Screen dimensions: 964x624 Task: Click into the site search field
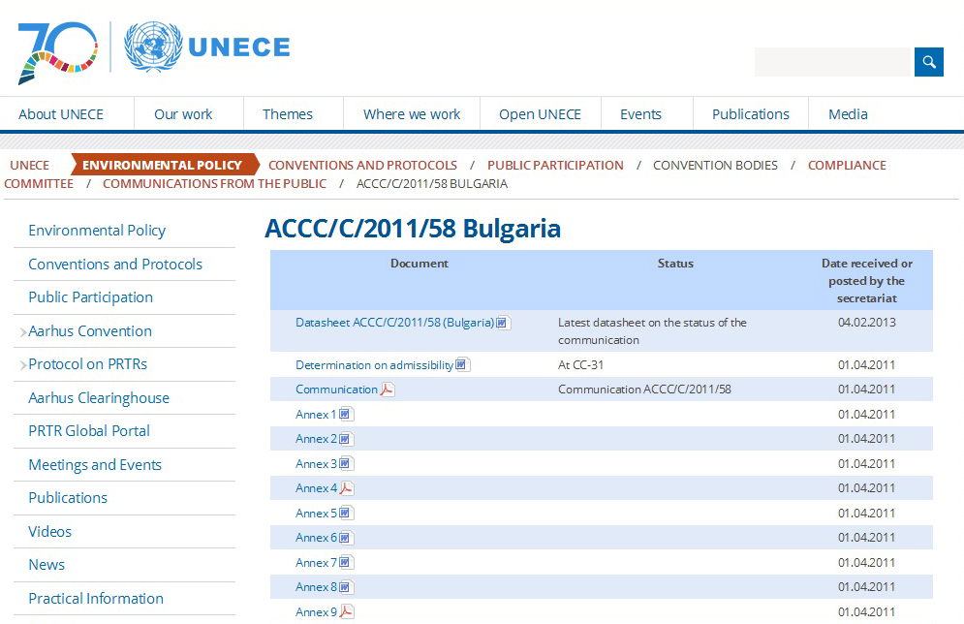click(x=833, y=62)
